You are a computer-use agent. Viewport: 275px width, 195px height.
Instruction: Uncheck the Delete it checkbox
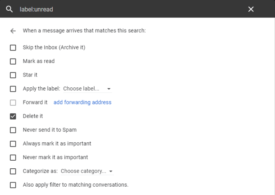pos(13,116)
